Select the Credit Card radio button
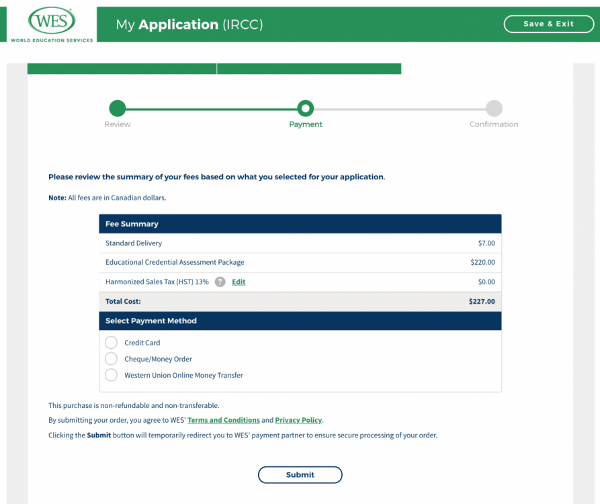This screenshot has height=504, width=600. click(112, 343)
